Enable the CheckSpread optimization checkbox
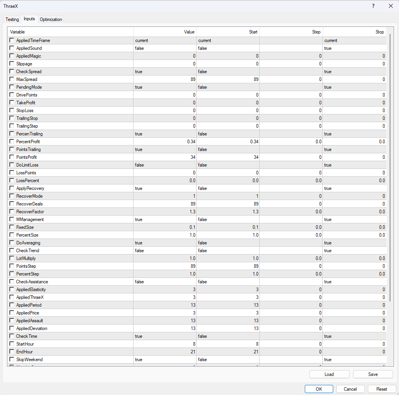 [x=11, y=72]
